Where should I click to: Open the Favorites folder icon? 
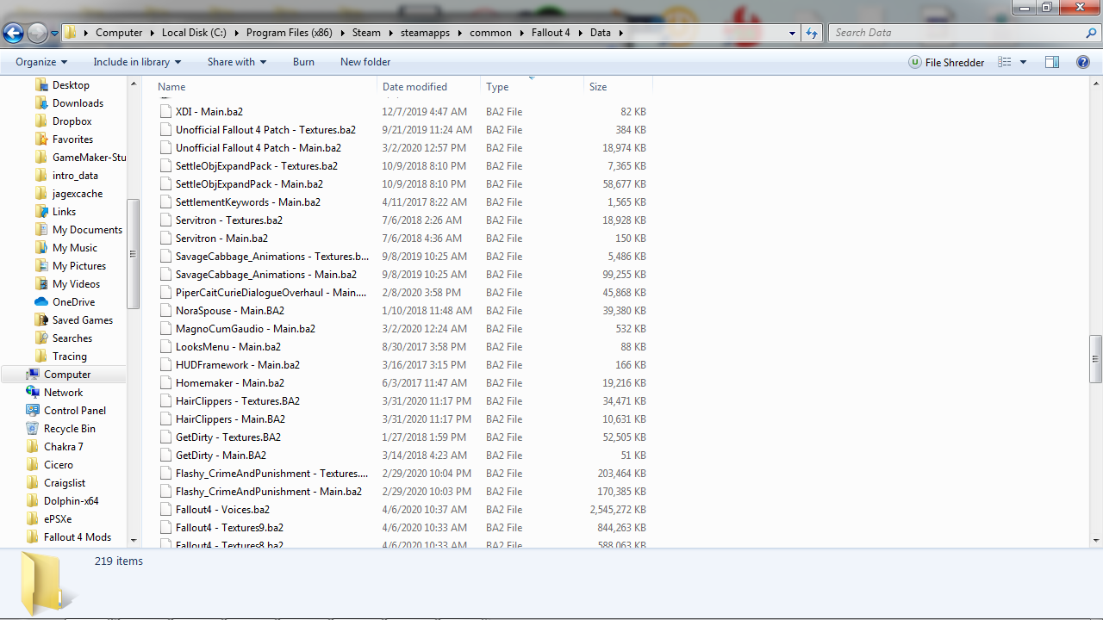pos(41,139)
